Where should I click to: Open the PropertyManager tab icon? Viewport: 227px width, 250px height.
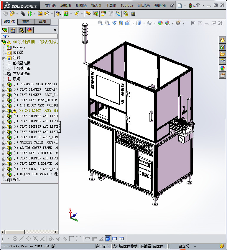pos(13,30)
